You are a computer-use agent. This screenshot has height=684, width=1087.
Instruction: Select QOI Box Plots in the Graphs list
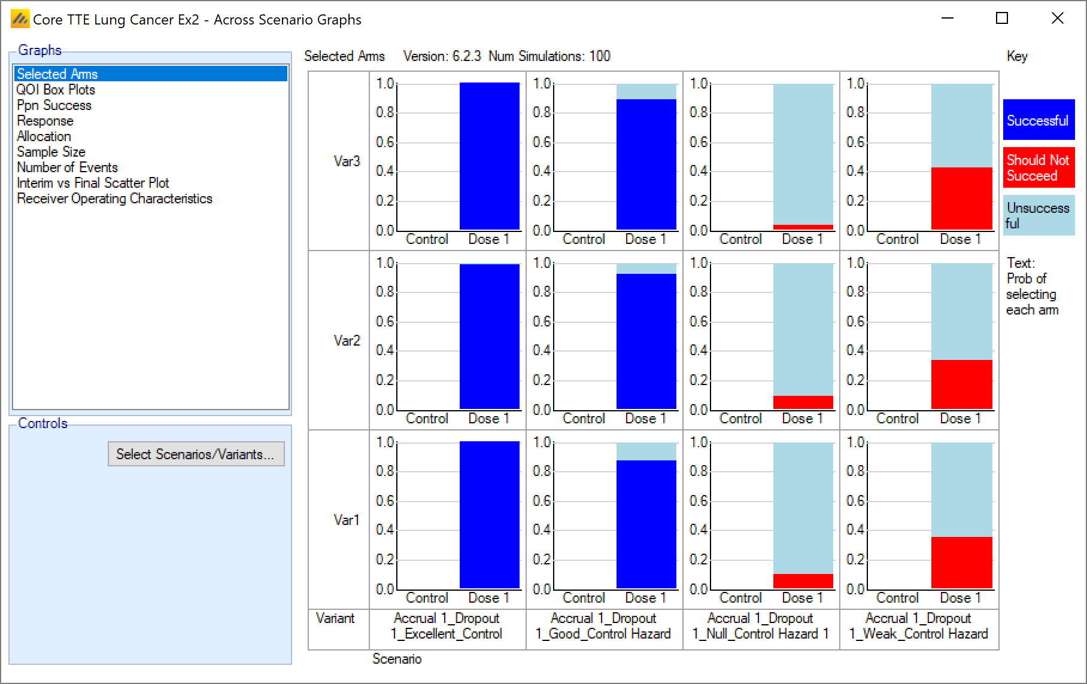point(56,90)
